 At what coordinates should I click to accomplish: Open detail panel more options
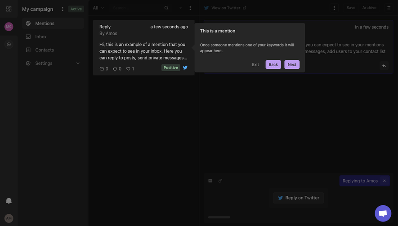point(334,8)
